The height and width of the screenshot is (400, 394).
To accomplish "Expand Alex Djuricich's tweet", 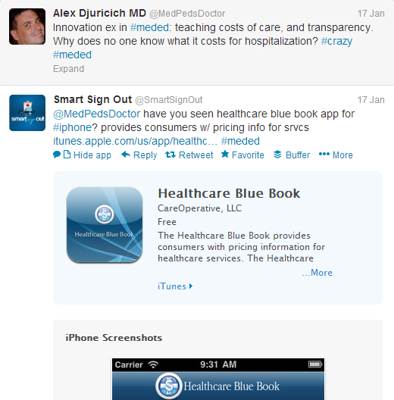I will tap(68, 69).
